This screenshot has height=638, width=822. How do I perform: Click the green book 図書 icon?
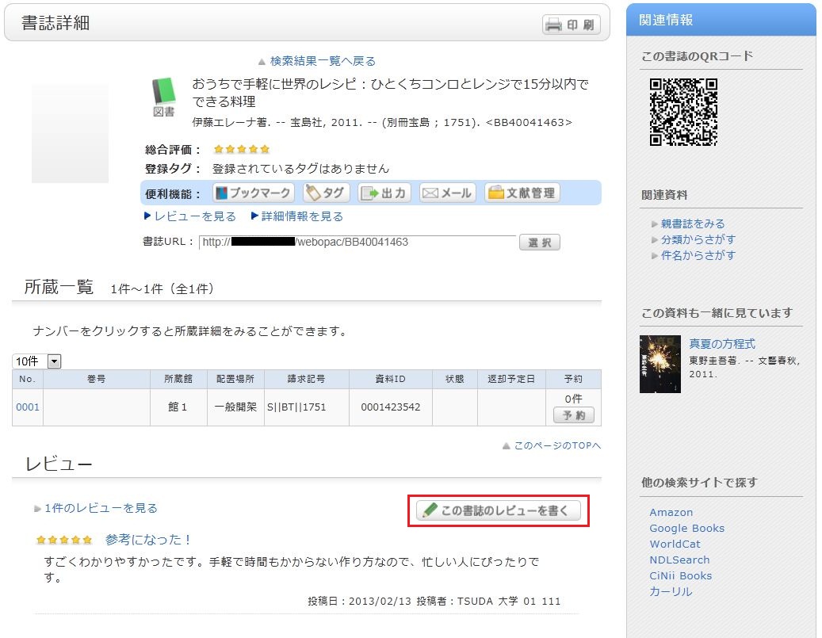[x=163, y=97]
